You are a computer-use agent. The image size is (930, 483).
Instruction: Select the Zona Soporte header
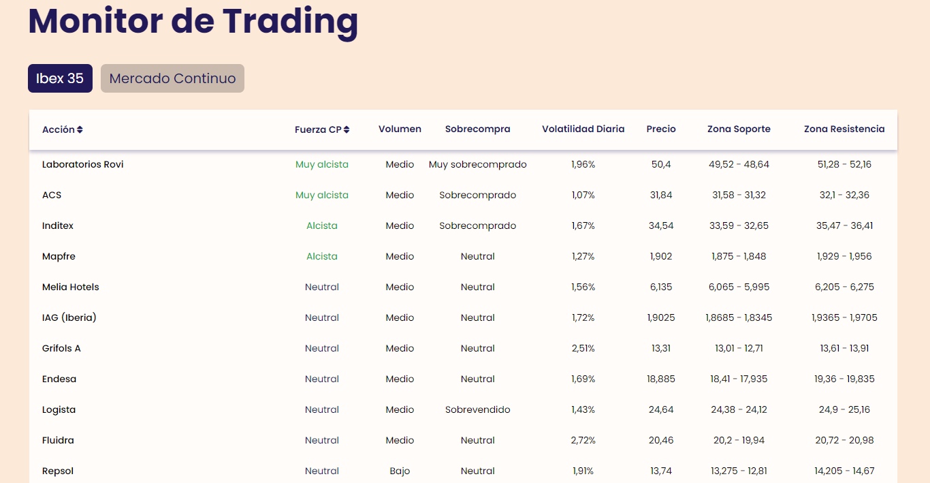(x=739, y=129)
